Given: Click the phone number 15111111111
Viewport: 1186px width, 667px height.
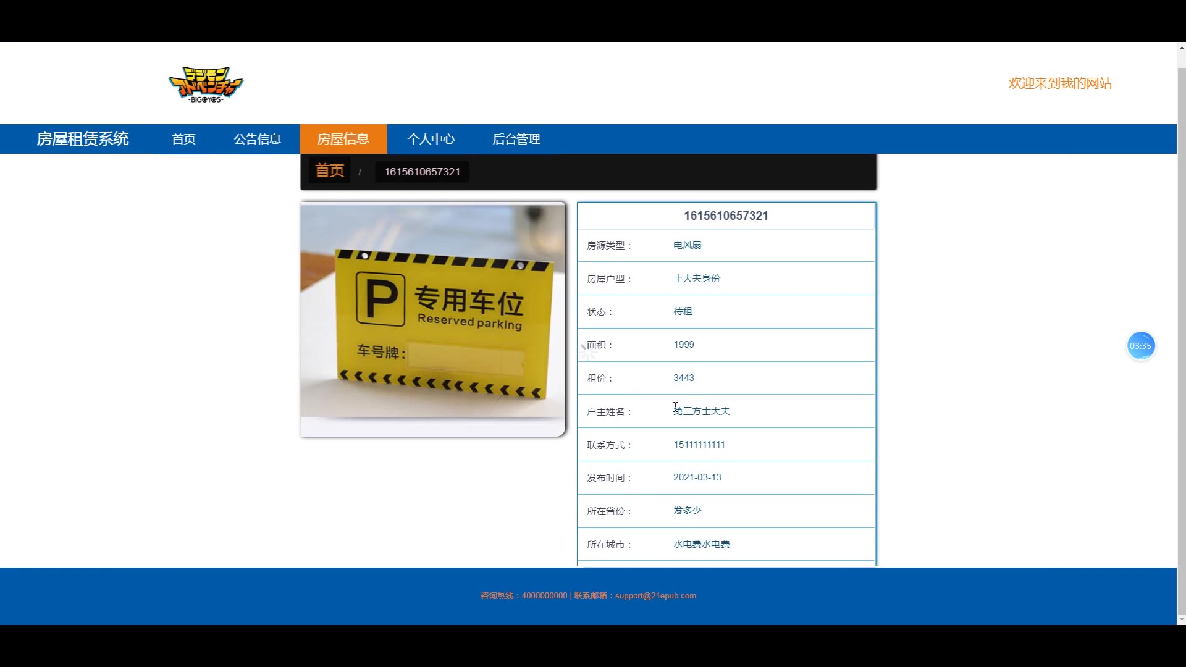Looking at the screenshot, I should click(x=699, y=445).
